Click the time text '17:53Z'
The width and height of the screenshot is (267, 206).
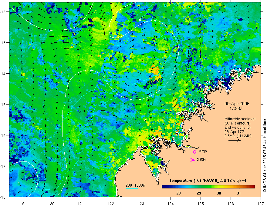click(236, 108)
